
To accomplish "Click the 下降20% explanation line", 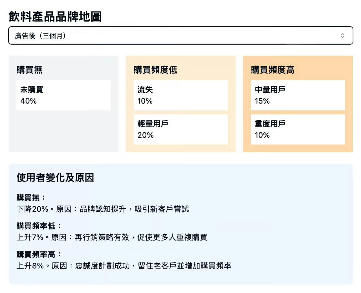I will (103, 209).
